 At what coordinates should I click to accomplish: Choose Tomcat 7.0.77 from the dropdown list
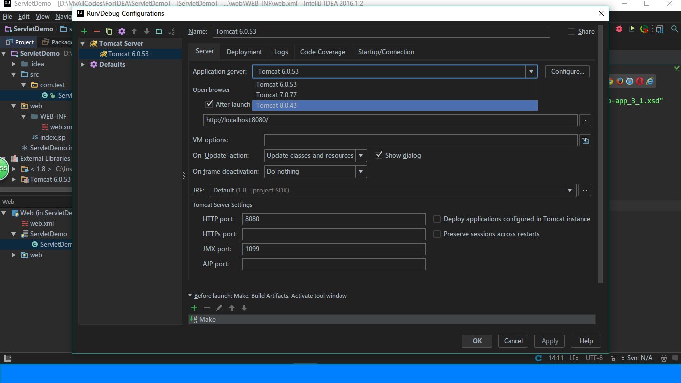395,95
